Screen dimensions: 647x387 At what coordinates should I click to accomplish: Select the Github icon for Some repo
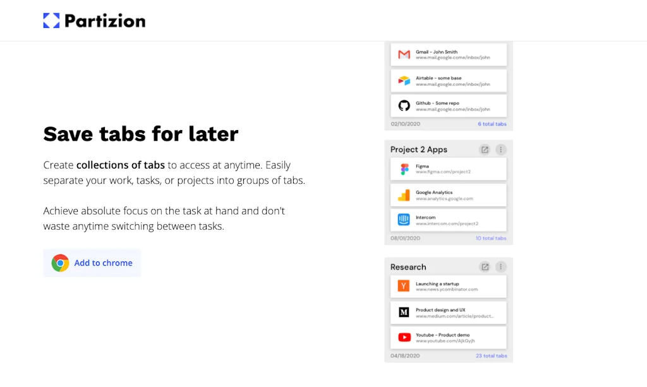404,105
